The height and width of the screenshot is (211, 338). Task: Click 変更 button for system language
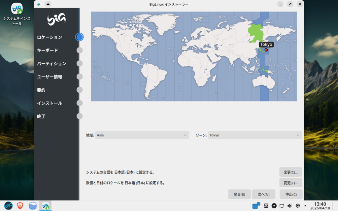tap(290, 172)
